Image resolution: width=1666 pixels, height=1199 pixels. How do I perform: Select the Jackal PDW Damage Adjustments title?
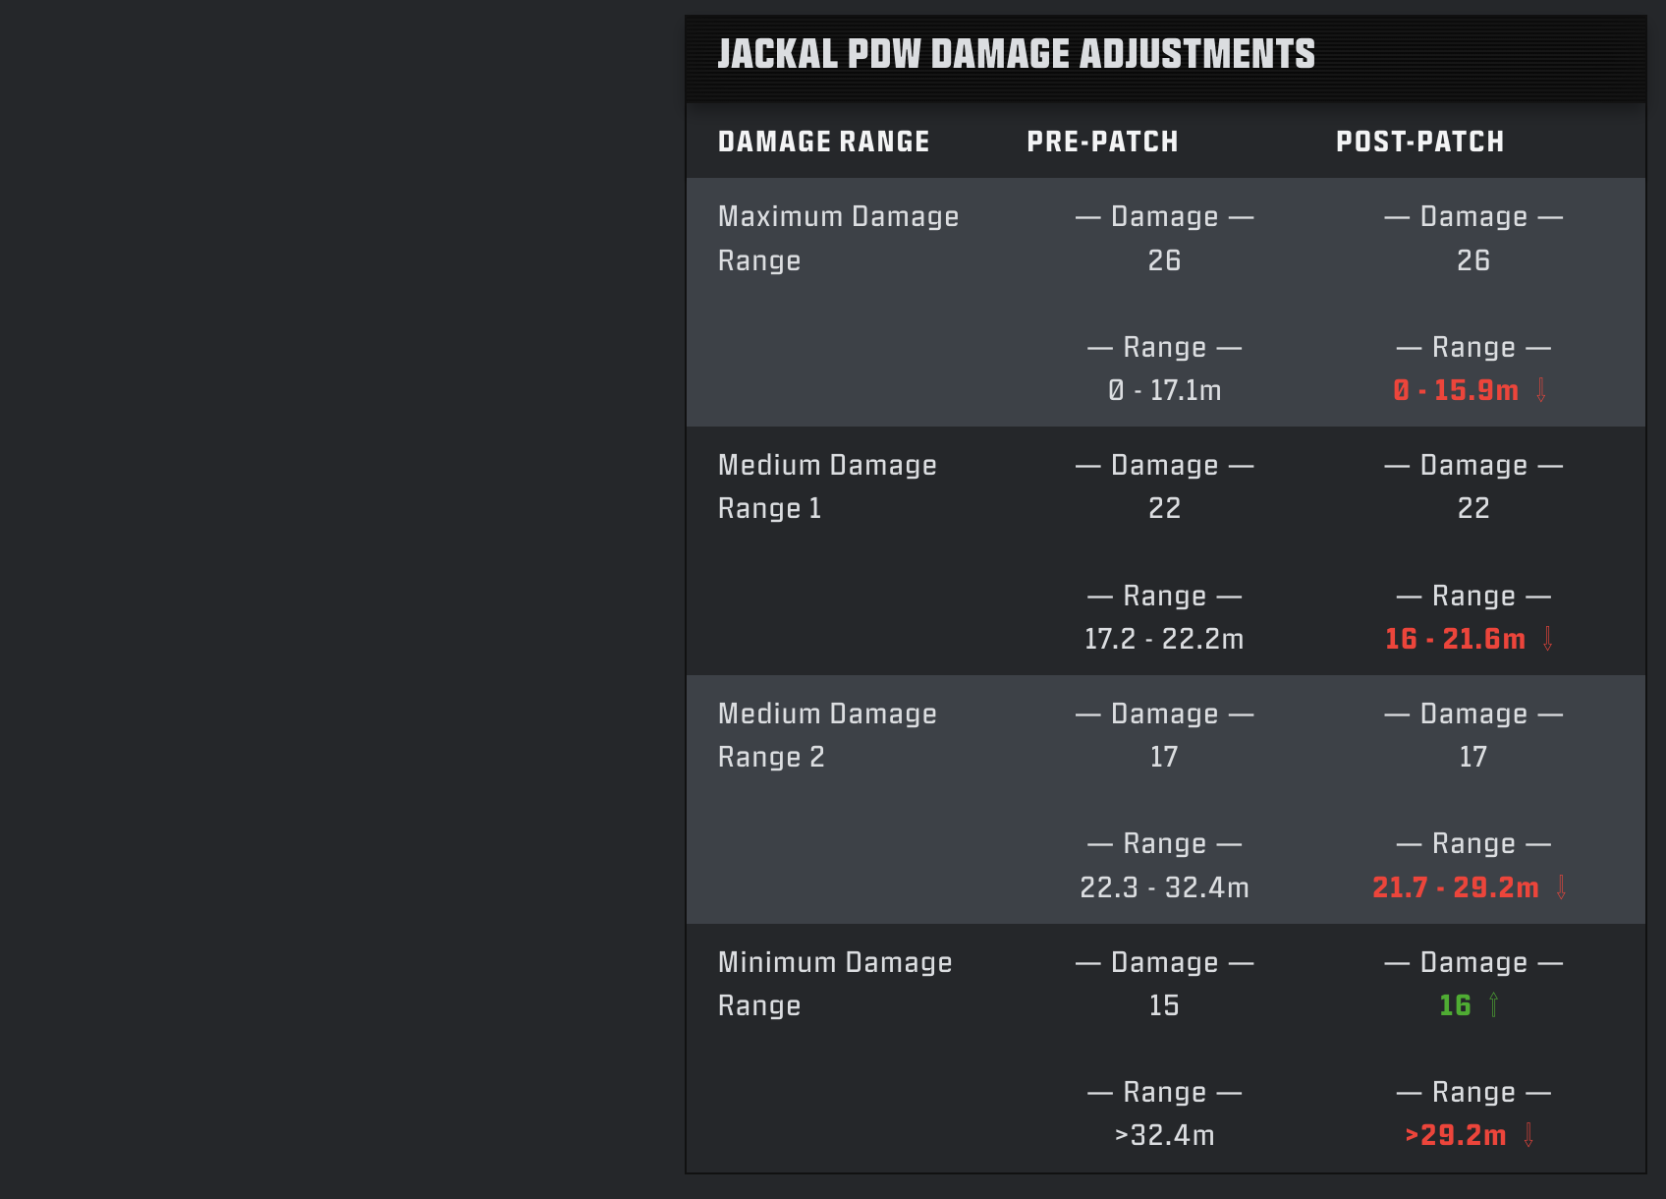point(1016,54)
